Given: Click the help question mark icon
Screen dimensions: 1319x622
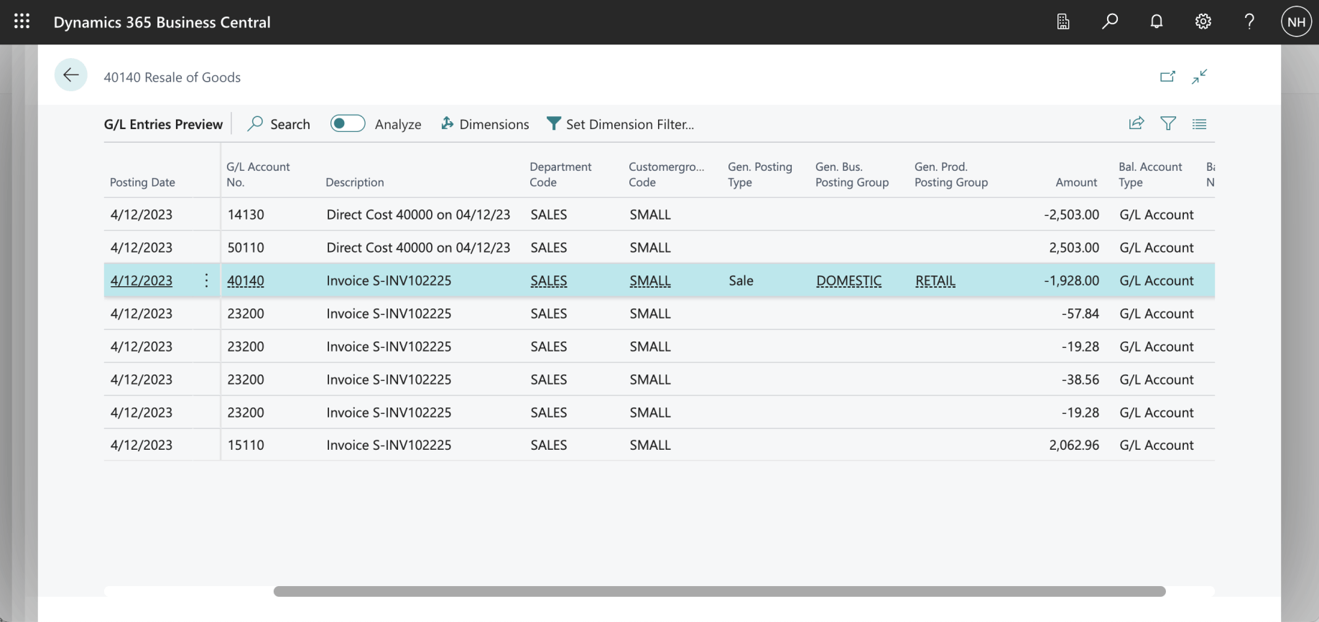Looking at the screenshot, I should pyautogui.click(x=1249, y=22).
